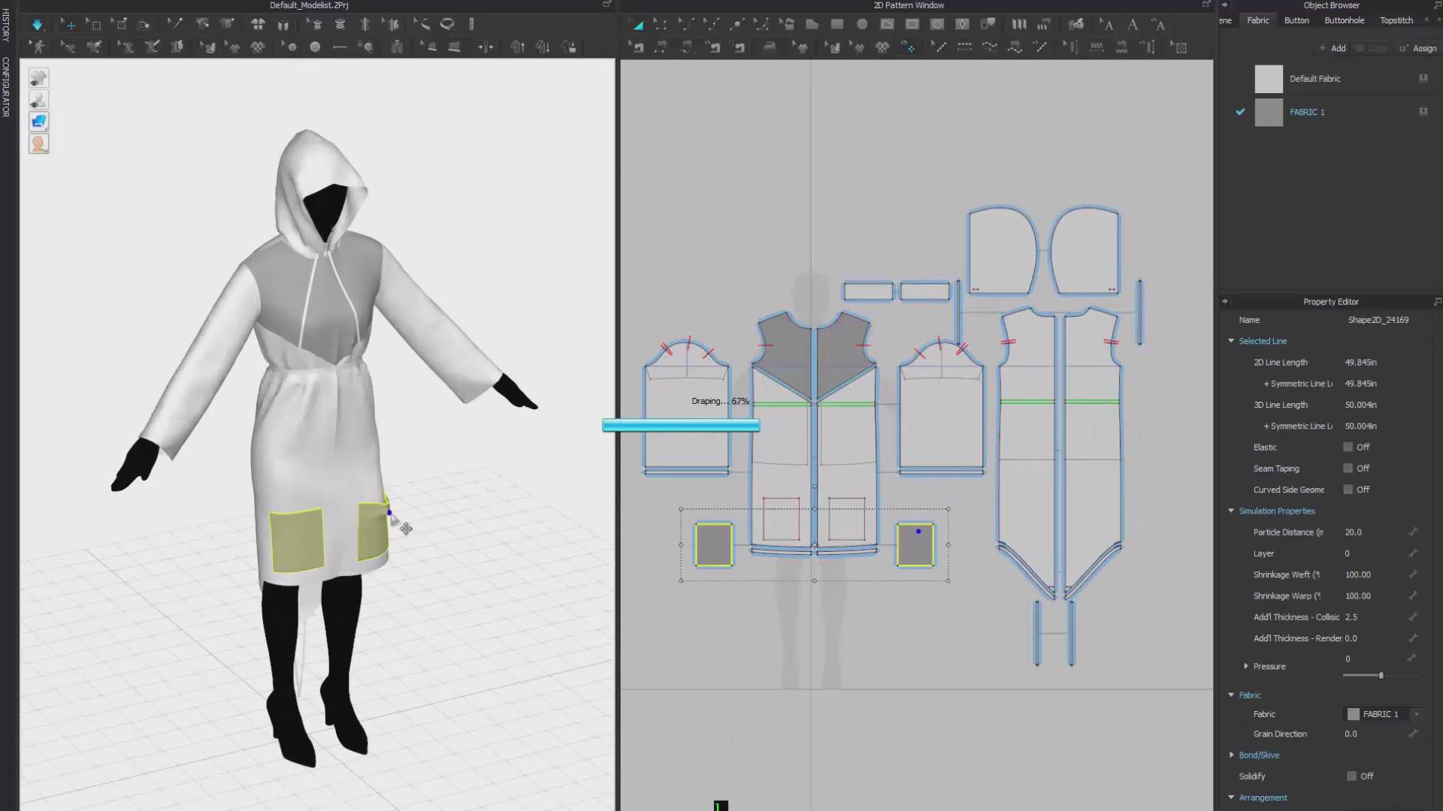Click the Show Garment icon in 3D viewport
The height and width of the screenshot is (811, 1443).
[39, 77]
